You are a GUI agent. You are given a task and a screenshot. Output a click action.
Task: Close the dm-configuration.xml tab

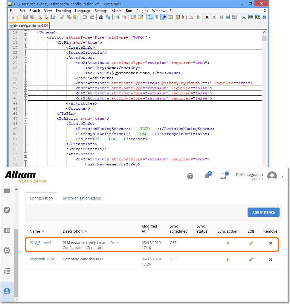tap(46, 26)
